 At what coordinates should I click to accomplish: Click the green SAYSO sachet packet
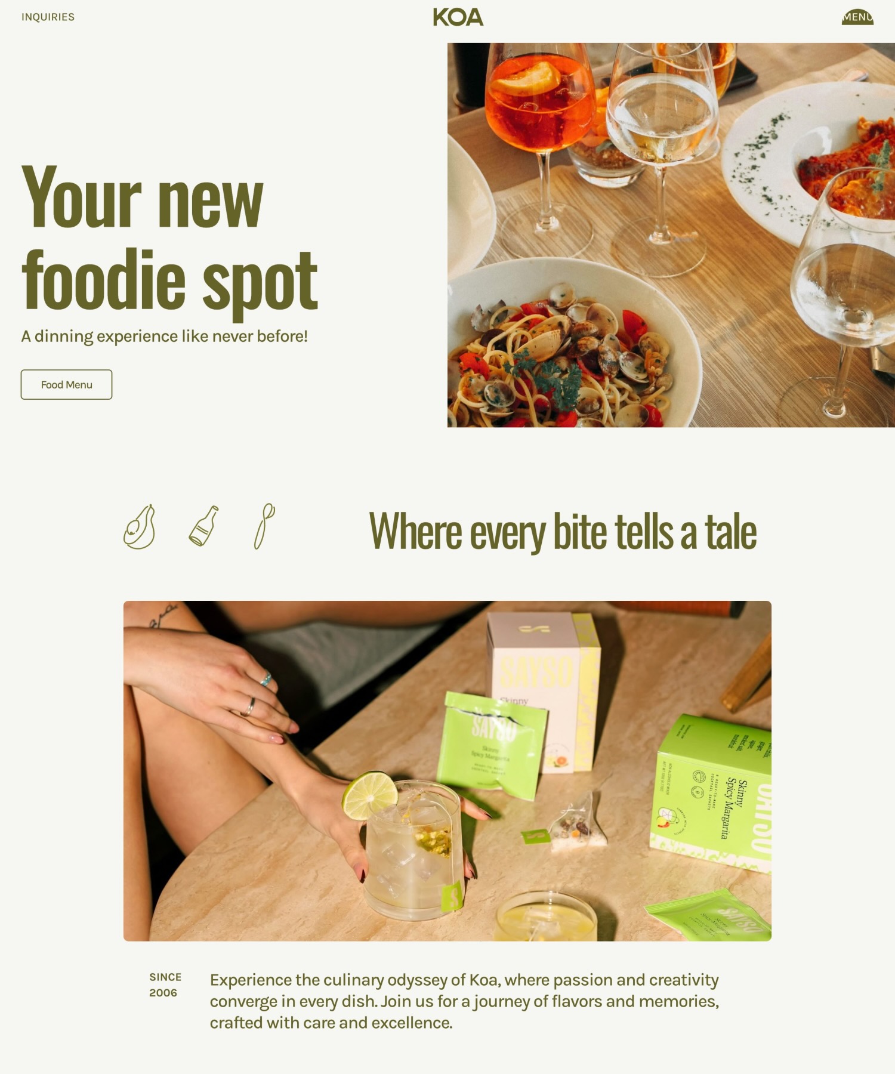pos(491,745)
